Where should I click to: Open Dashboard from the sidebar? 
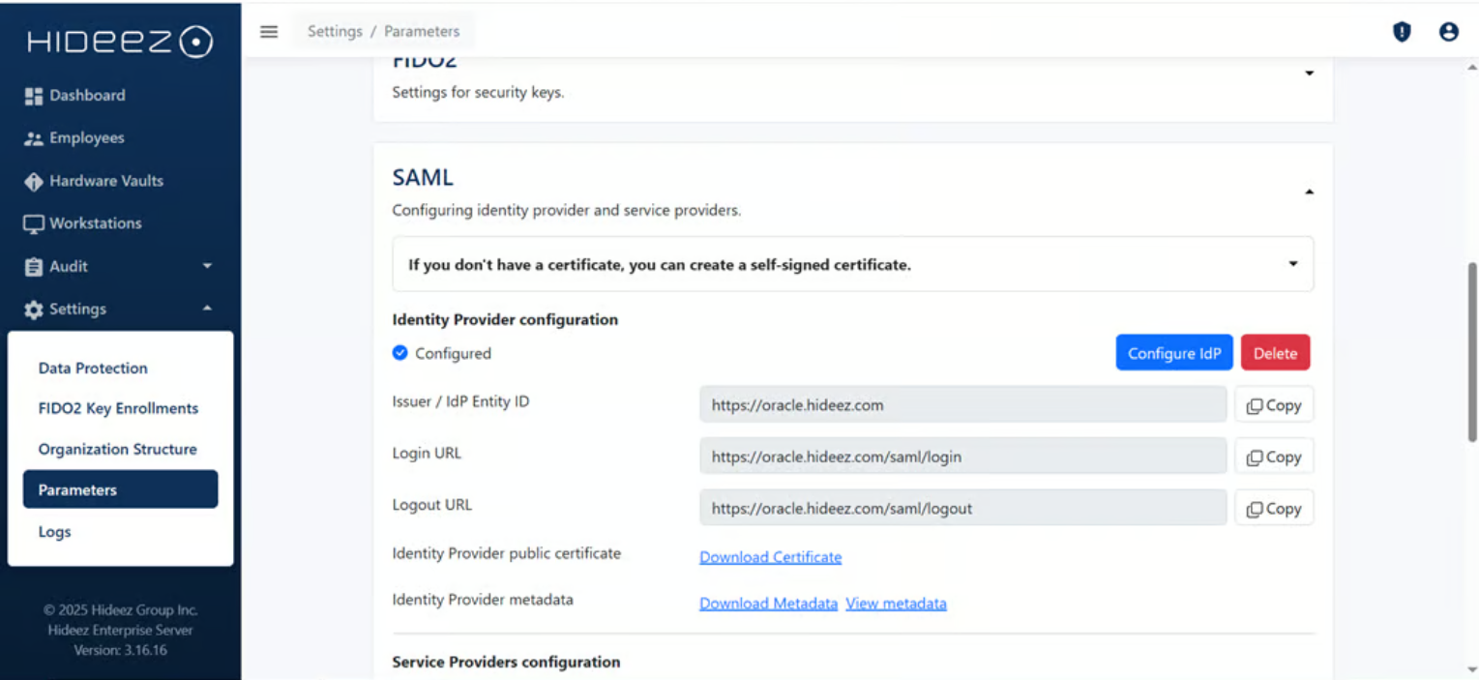(87, 95)
